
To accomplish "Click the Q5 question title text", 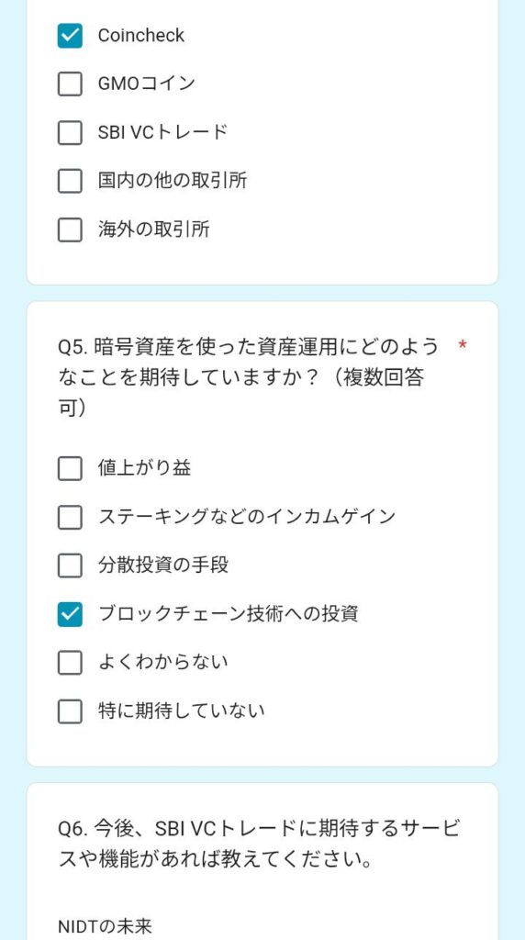I will click(248, 377).
